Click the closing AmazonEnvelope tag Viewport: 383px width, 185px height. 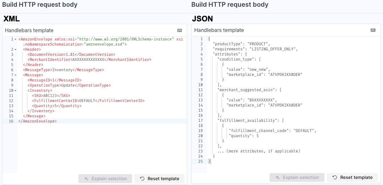click(37, 121)
